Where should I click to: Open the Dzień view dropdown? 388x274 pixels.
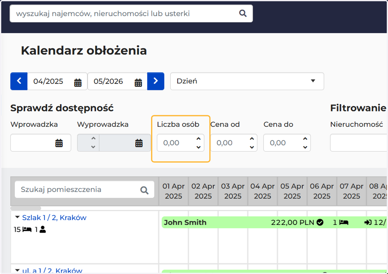click(x=247, y=81)
